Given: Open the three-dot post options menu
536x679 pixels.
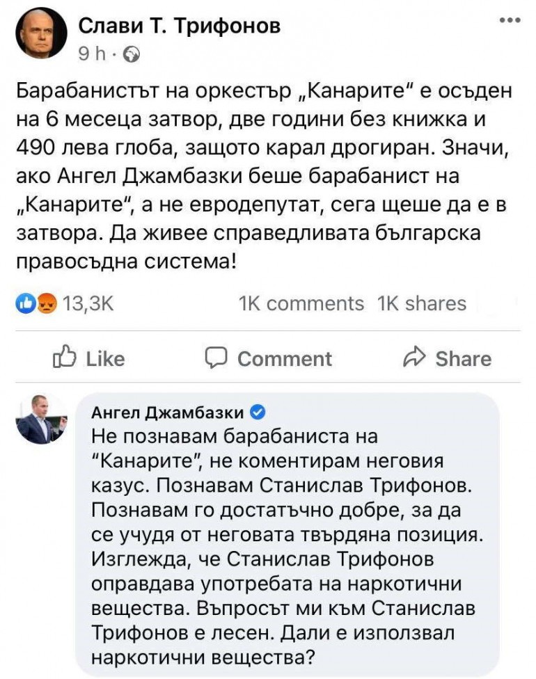Looking at the screenshot, I should (x=510, y=19).
